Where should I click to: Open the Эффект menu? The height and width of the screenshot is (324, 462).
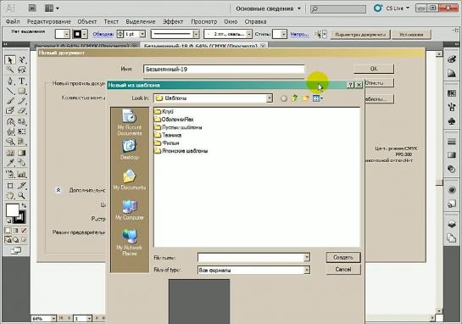tap(173, 21)
